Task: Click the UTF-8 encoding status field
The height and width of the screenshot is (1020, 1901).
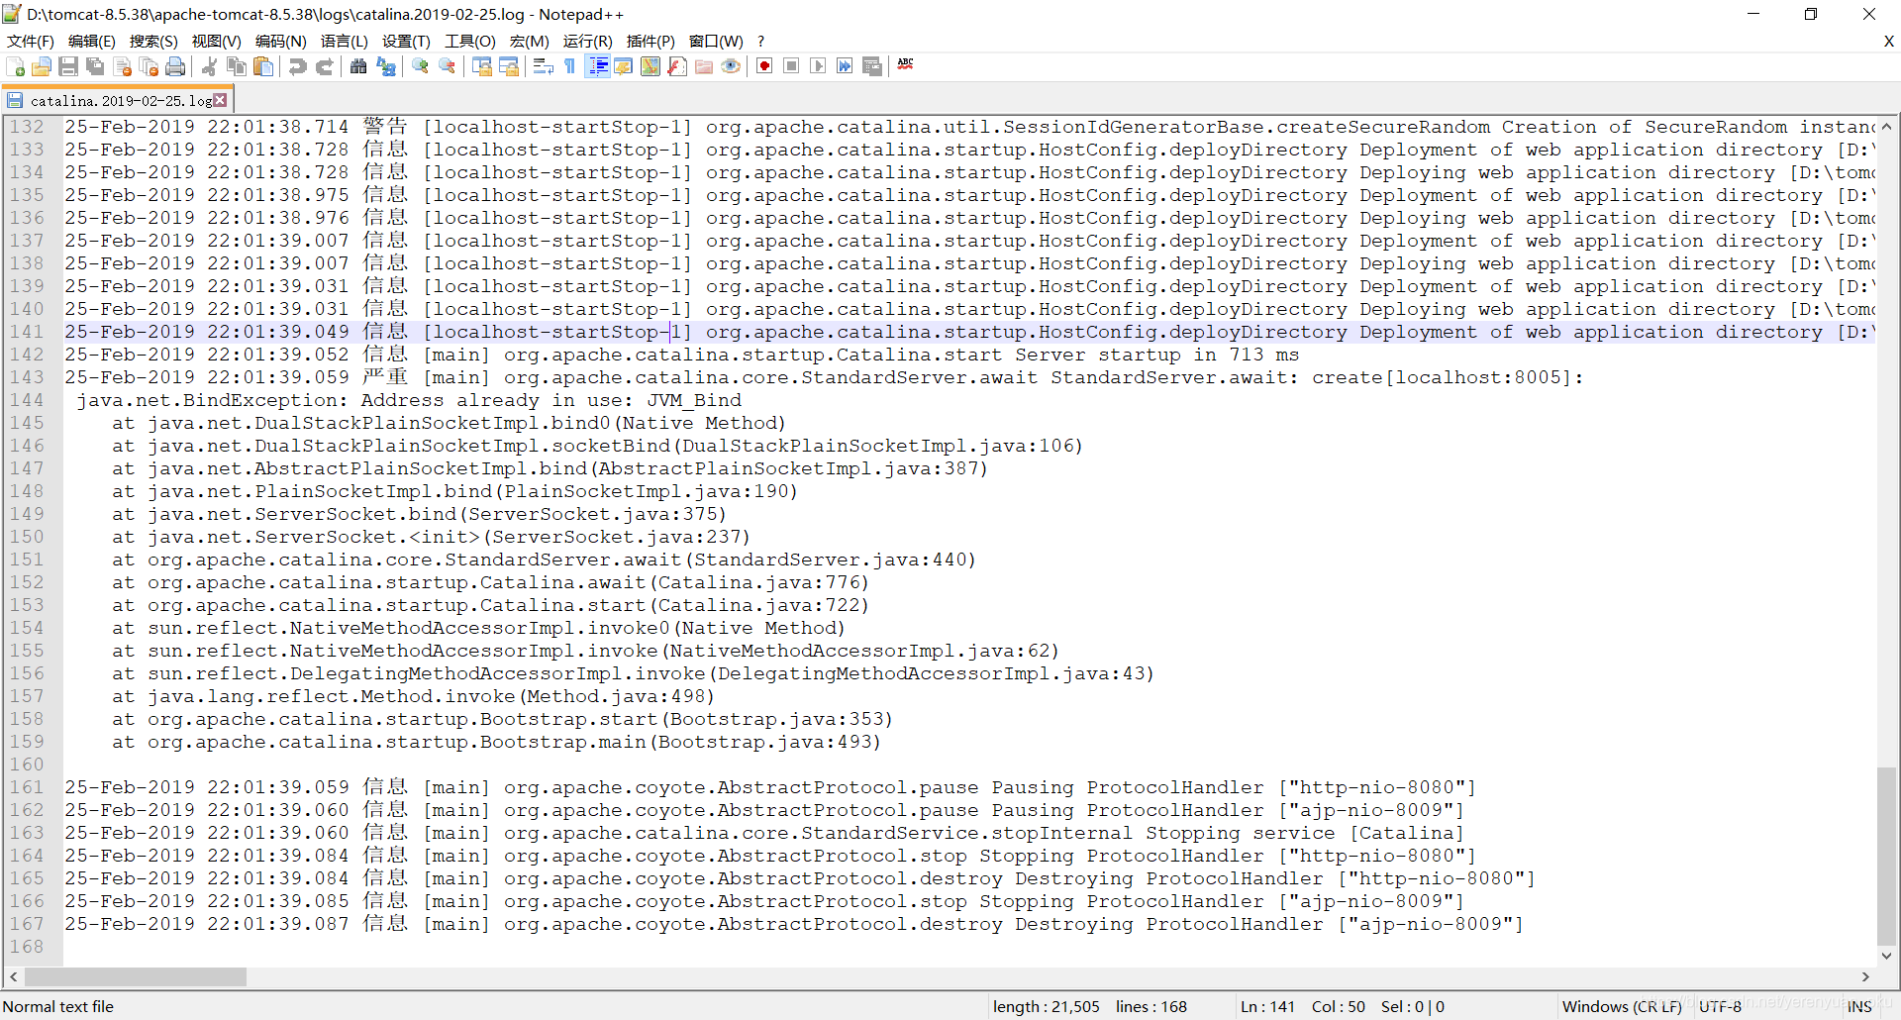Action: (1720, 1007)
